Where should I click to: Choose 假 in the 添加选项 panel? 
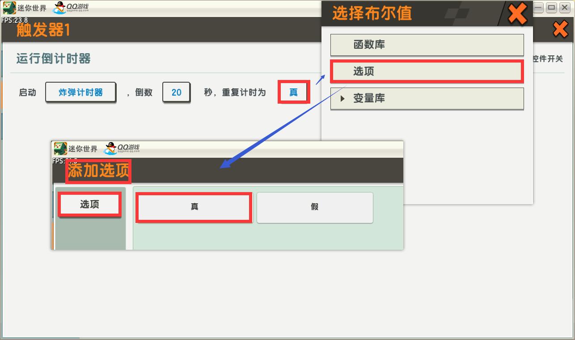pos(315,207)
